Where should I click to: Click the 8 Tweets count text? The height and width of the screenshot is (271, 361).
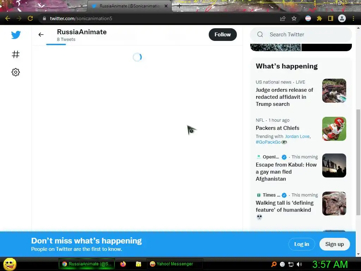(x=66, y=40)
